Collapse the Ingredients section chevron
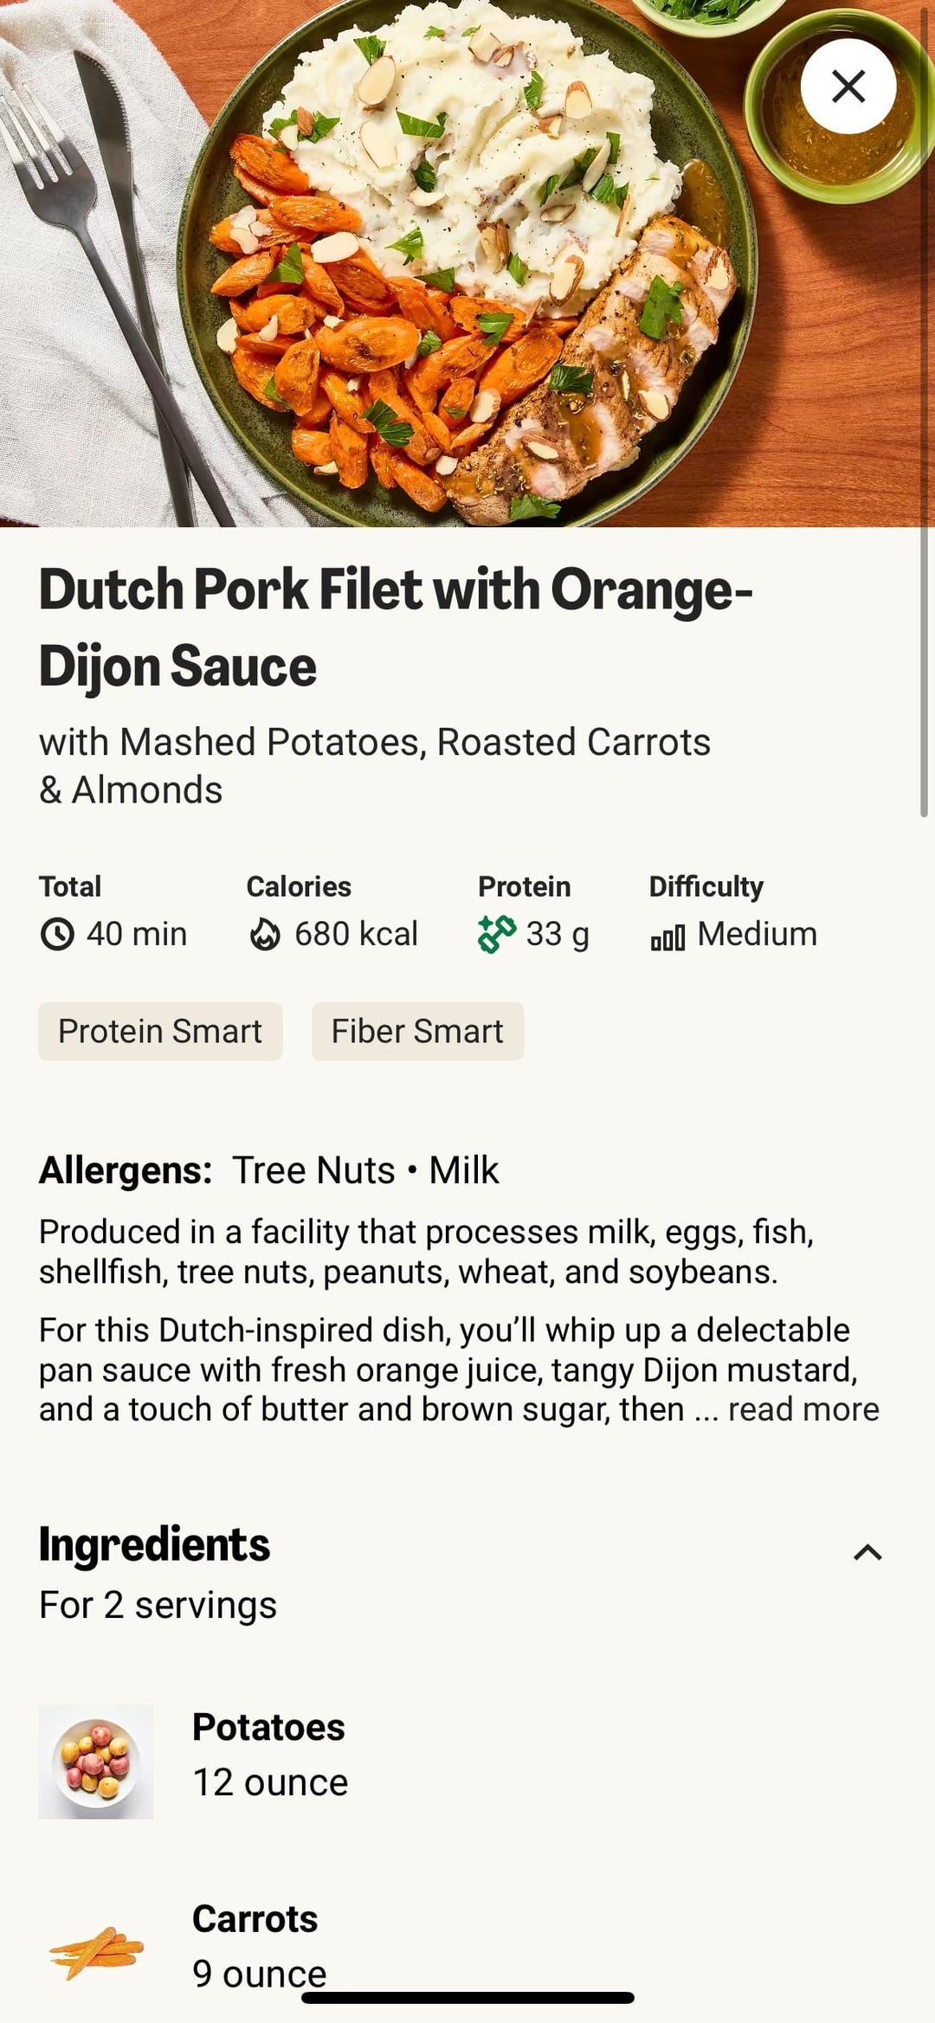 click(x=867, y=1552)
